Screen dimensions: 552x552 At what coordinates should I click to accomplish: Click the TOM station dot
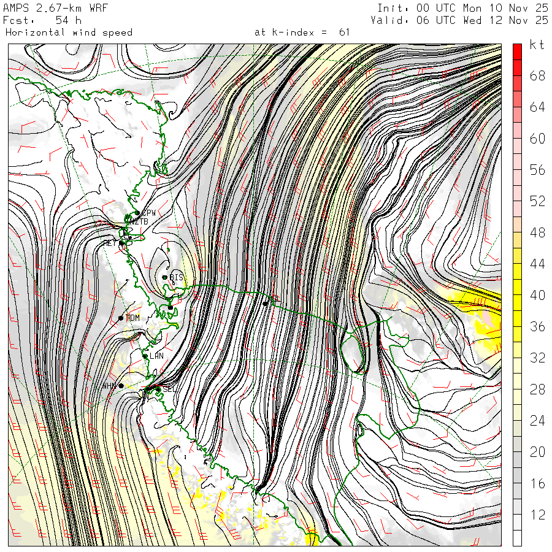121,318
